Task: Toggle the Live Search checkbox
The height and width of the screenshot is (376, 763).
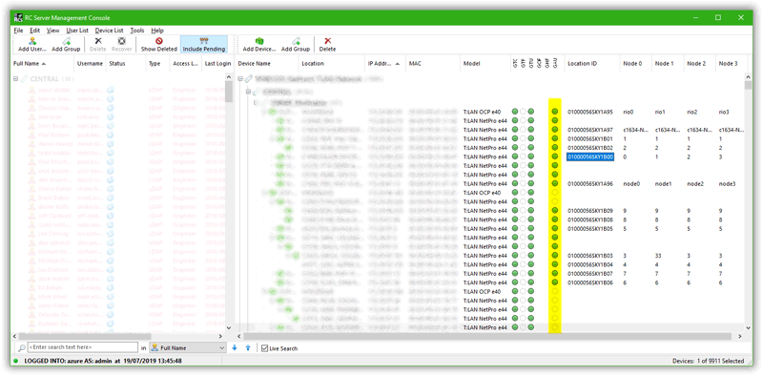Action: tap(264, 348)
